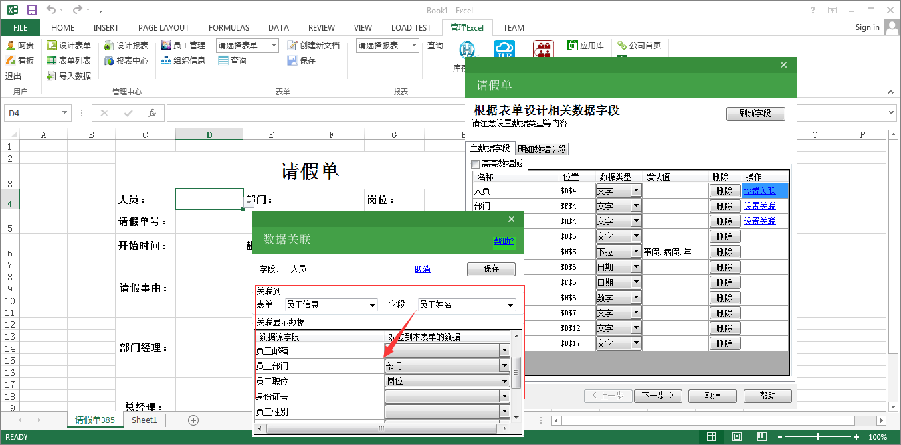
Task: Click the 帮助 button in 请假单 dialog
Action: (x=767, y=396)
